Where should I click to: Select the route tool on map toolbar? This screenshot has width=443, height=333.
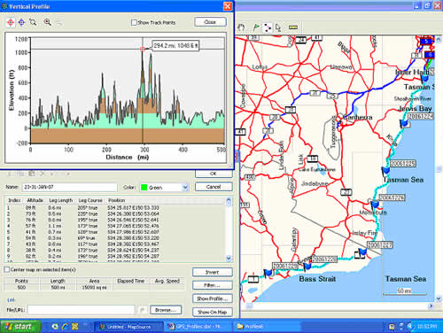click(267, 27)
